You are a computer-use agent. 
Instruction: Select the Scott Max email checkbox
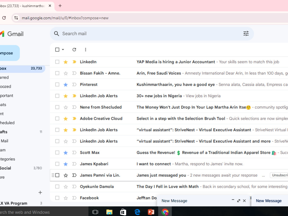pyautogui.click(x=57, y=152)
